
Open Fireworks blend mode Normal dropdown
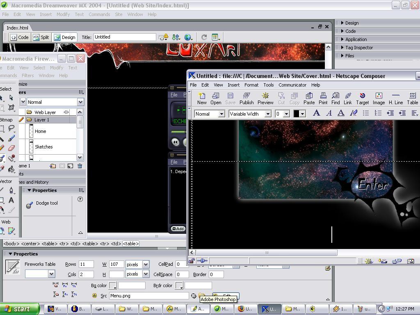[x=80, y=102]
